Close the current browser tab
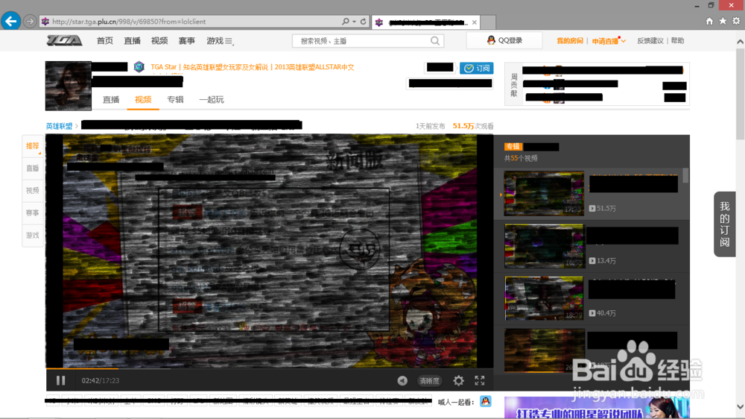 click(474, 22)
